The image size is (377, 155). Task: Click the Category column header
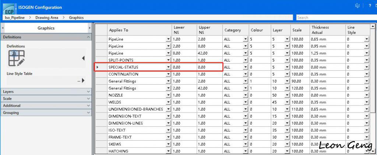click(x=236, y=30)
